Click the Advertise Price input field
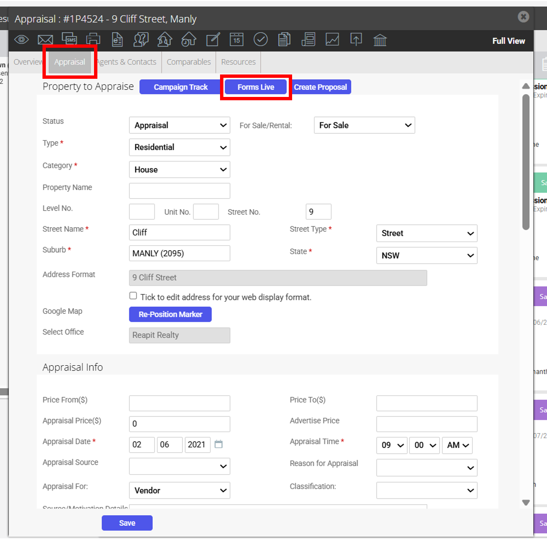This screenshot has height=541, width=547. coord(427,424)
